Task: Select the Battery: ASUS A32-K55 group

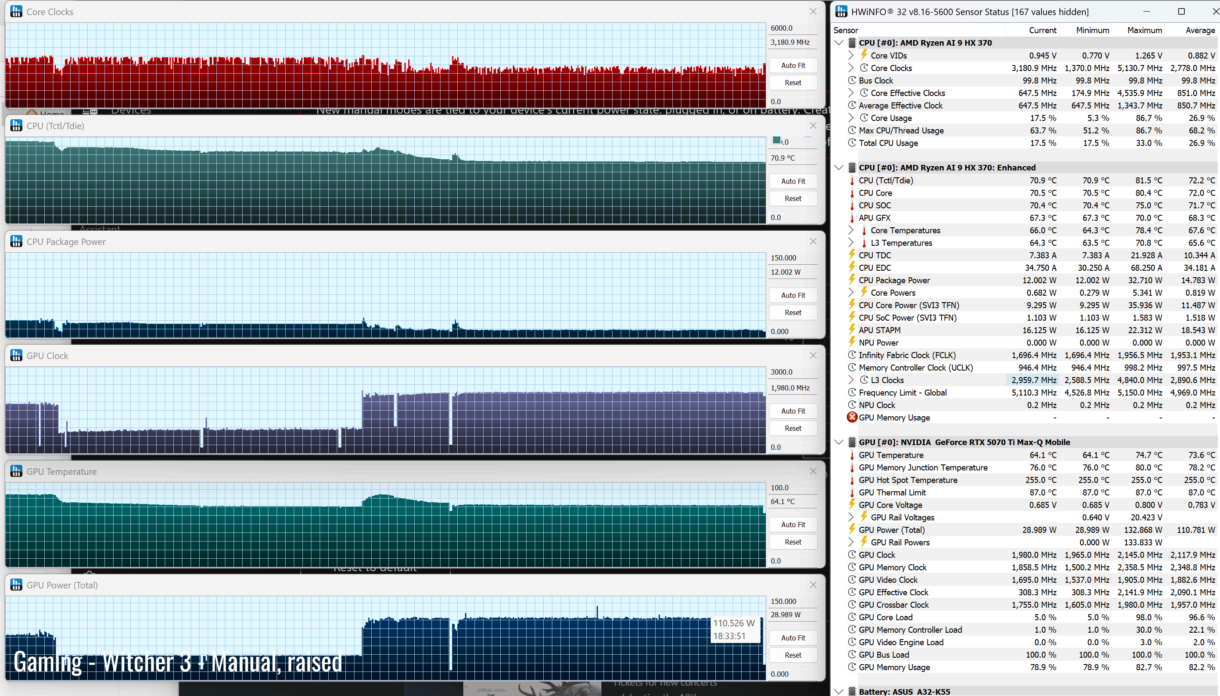Action: click(1026, 691)
